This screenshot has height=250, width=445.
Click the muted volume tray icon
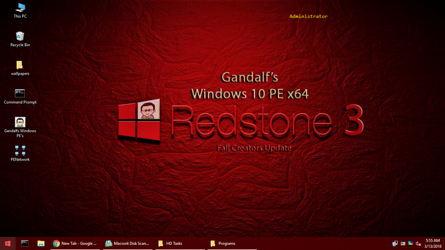coord(418,243)
